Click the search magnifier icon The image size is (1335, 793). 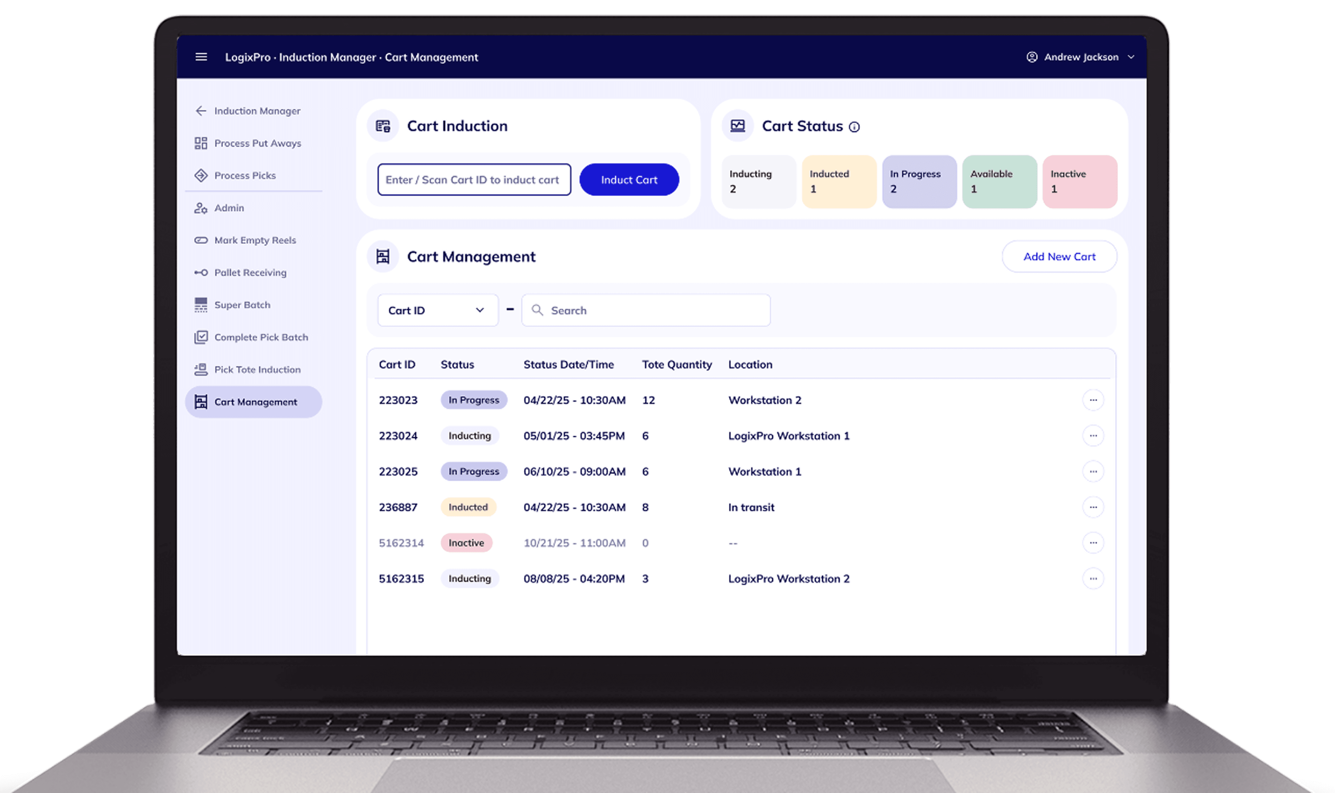[537, 310]
